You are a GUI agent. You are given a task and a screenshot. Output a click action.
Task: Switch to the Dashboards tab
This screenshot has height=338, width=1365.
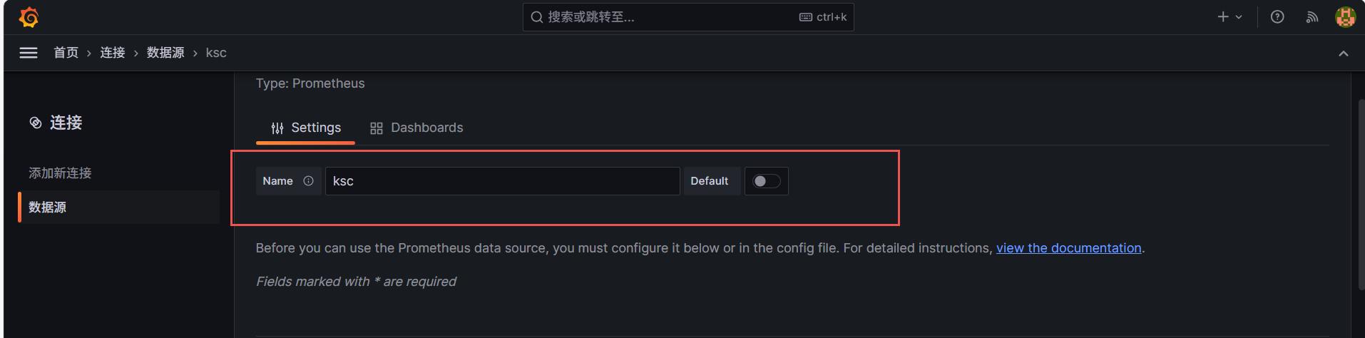[x=416, y=128]
